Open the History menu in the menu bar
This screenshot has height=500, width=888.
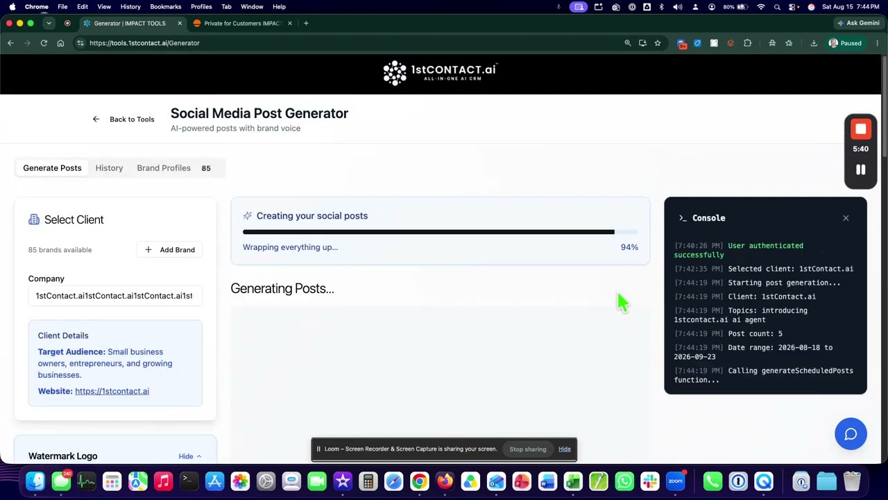(130, 7)
